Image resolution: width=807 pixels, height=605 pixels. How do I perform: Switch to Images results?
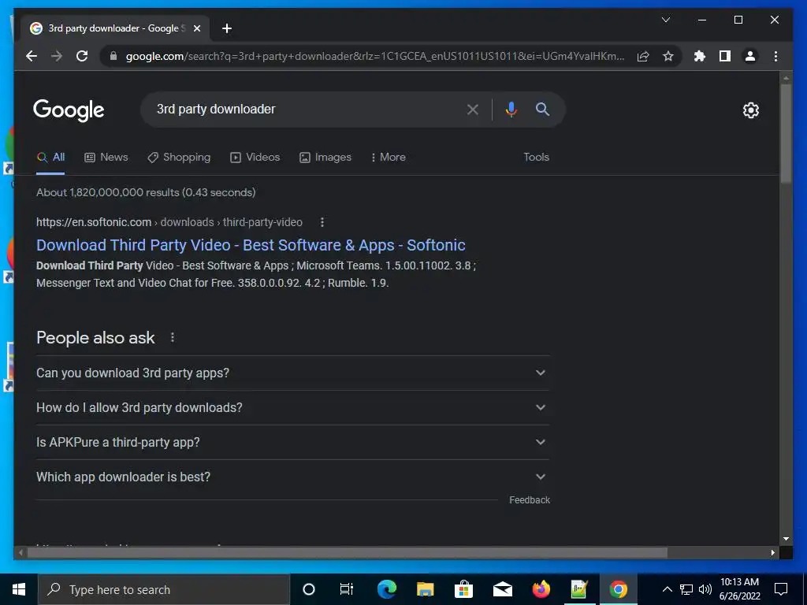coord(325,157)
